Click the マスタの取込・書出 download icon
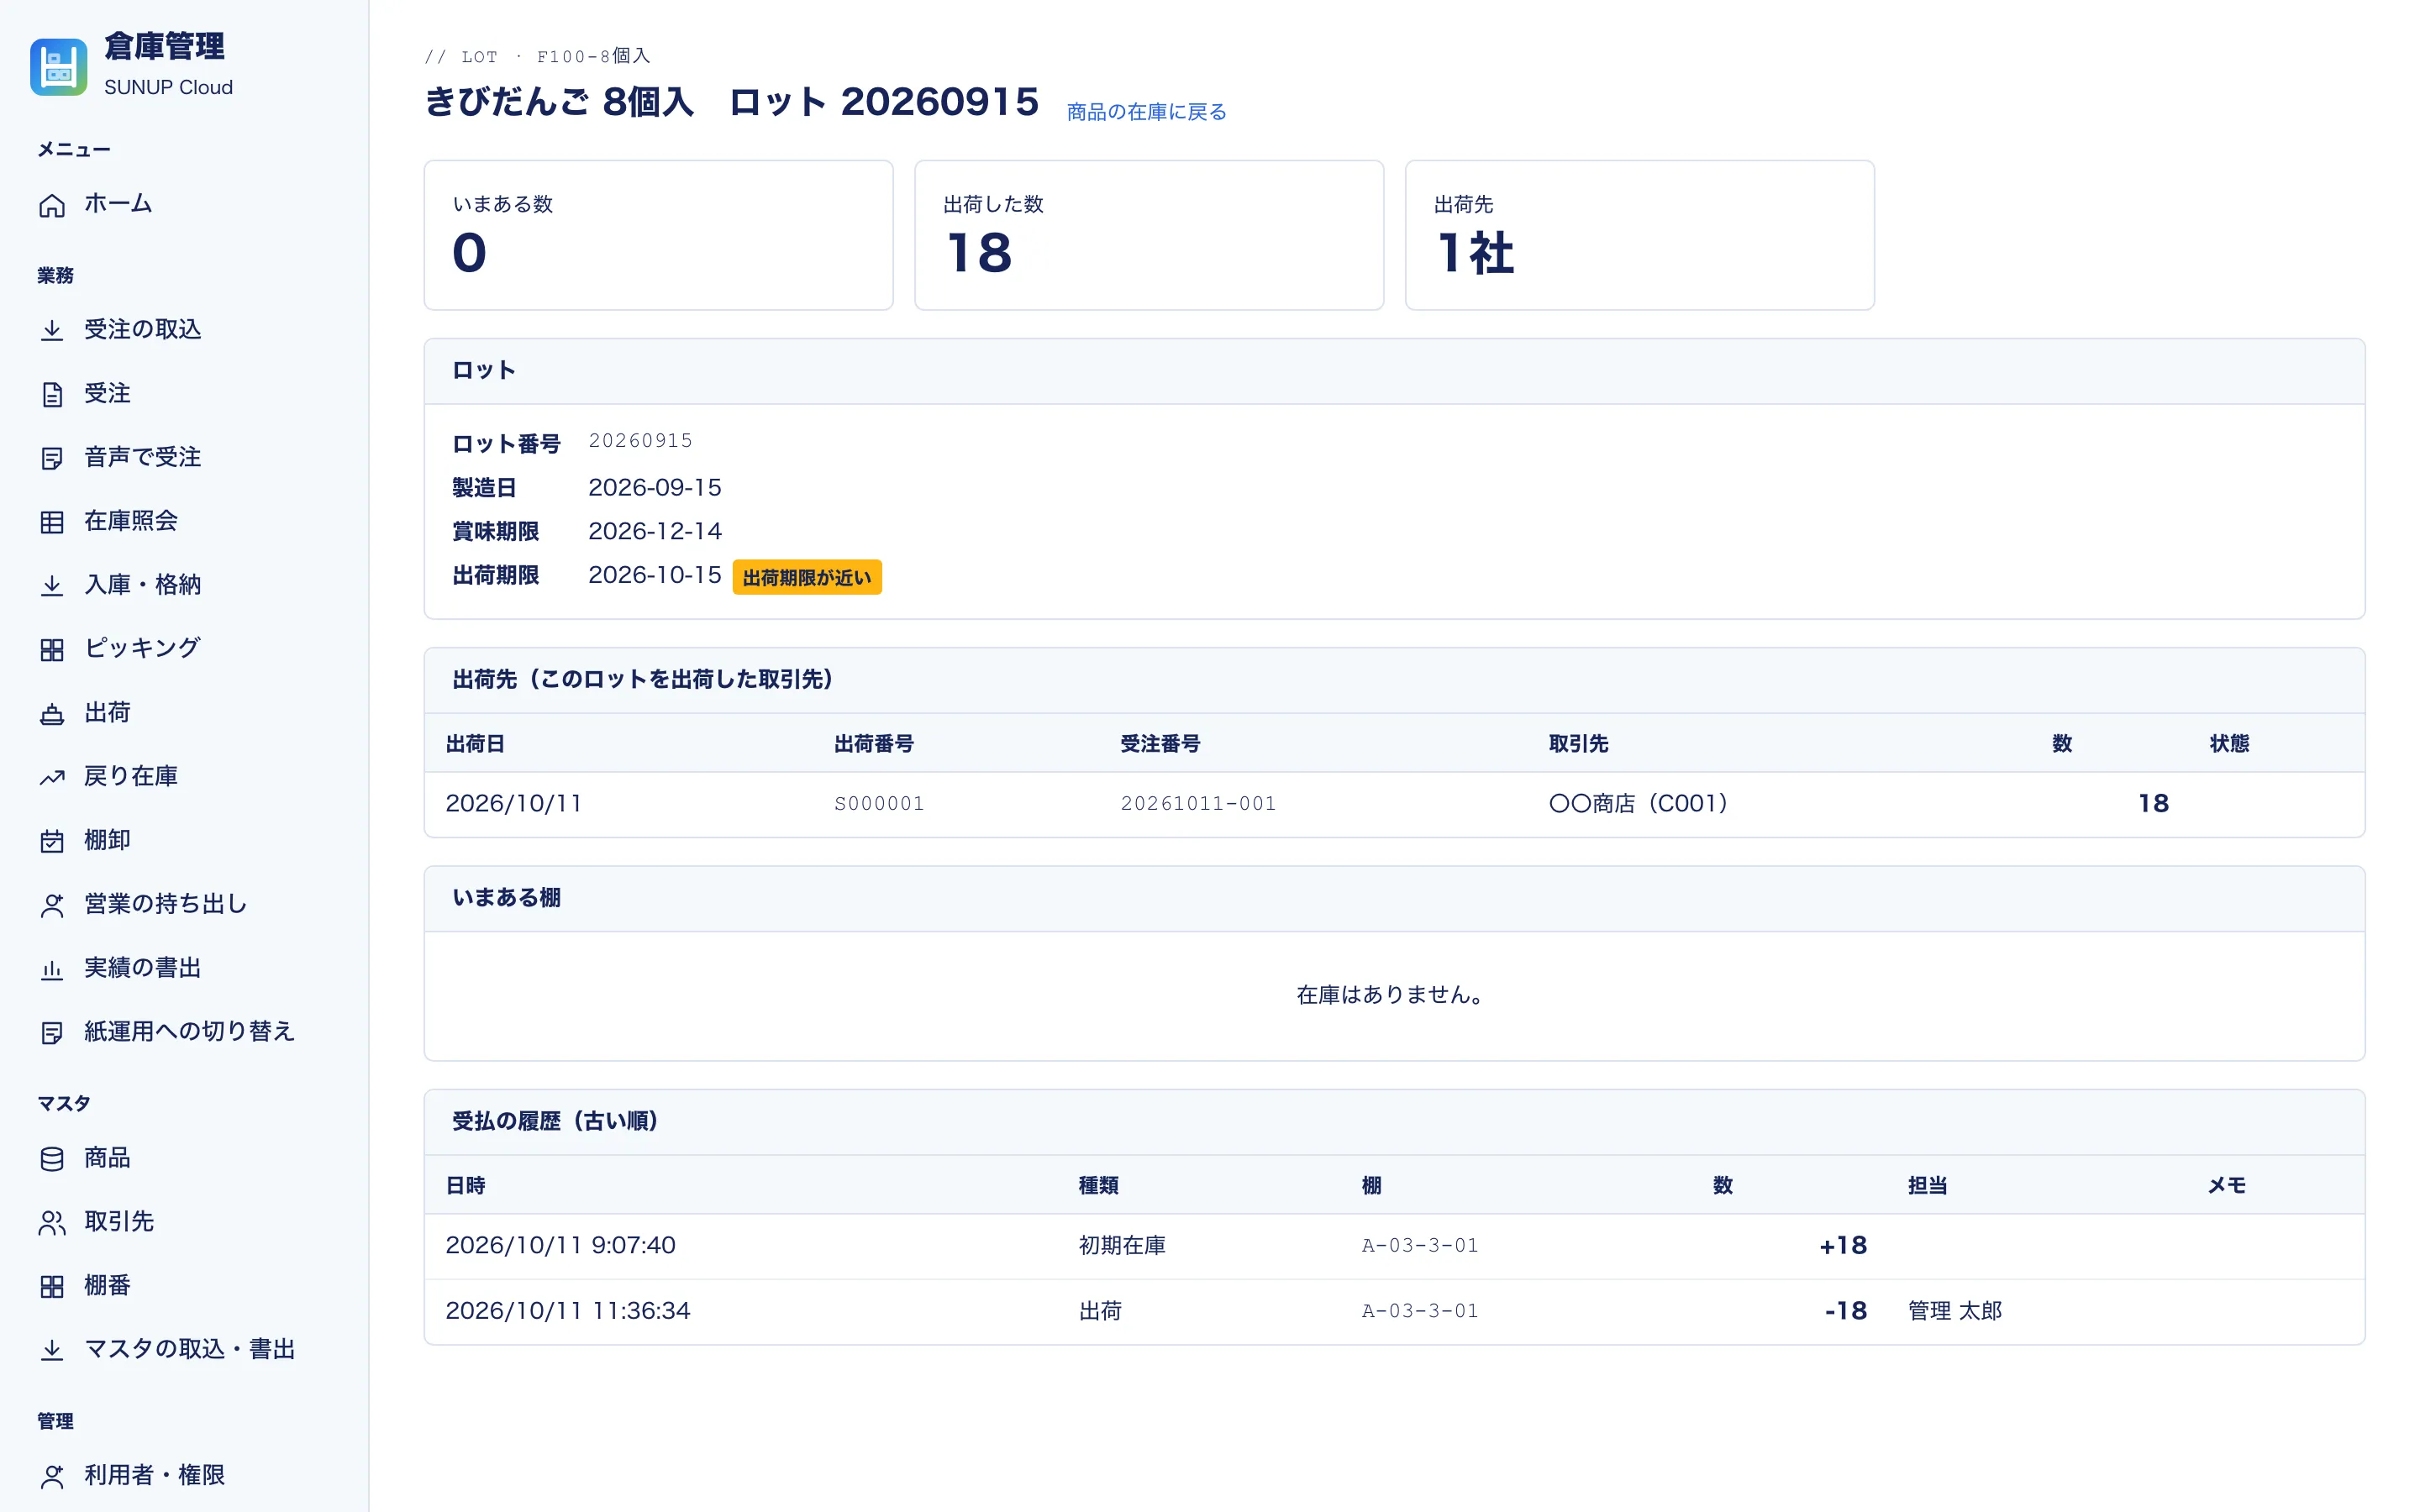The image size is (2420, 1512). 52,1351
